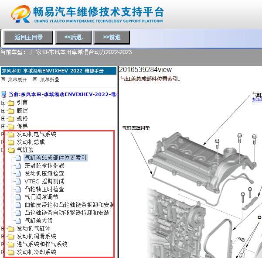Image resolution: width=262 pixels, height=258 pixels.
Task: Click the 发动机气缸体 folder icon
Action: point(11,229)
